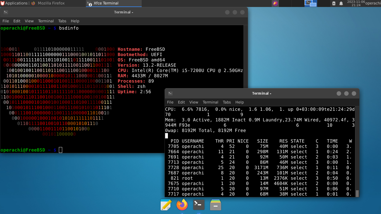
Task: Switch to Mozilla Firefox in the taskbar
Action: [x=48, y=3]
